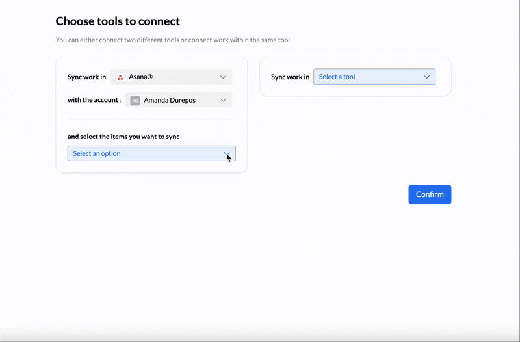
Task: Click 'and select the items you want to sync'
Action: pyautogui.click(x=123, y=137)
